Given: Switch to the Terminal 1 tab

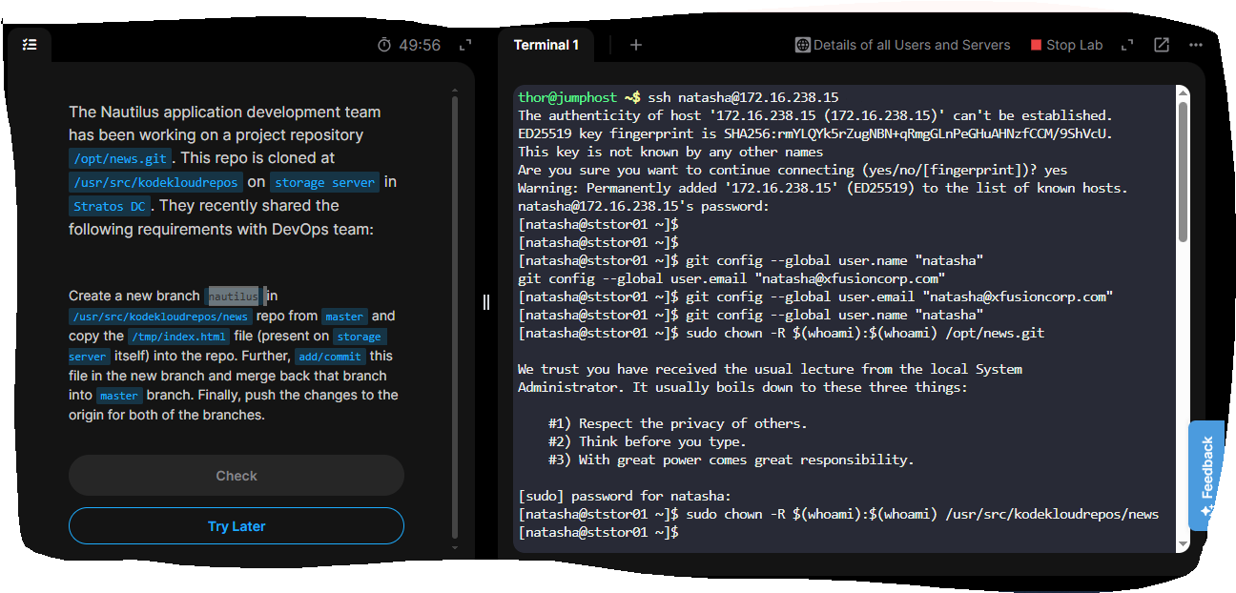Looking at the screenshot, I should (546, 45).
